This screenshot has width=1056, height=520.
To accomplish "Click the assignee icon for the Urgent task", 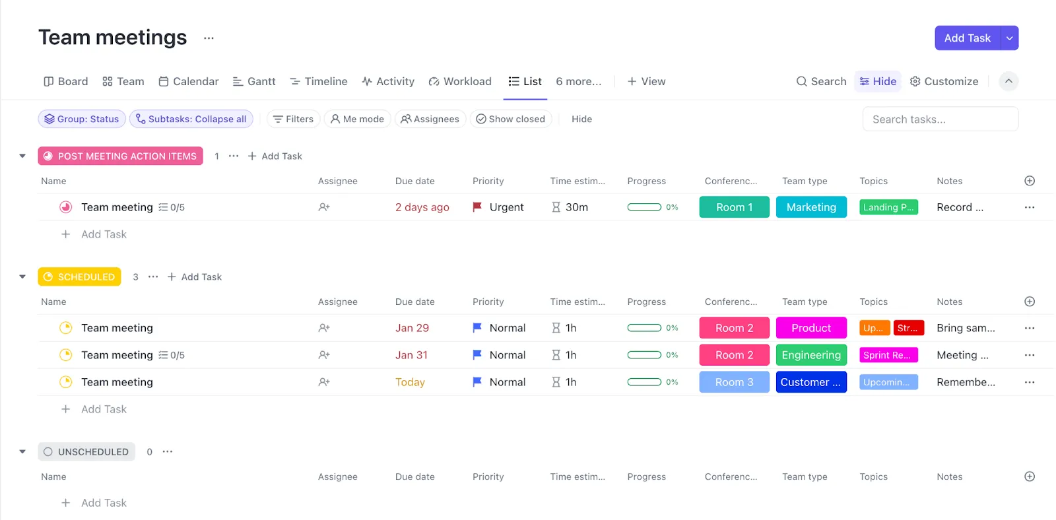I will pyautogui.click(x=324, y=207).
